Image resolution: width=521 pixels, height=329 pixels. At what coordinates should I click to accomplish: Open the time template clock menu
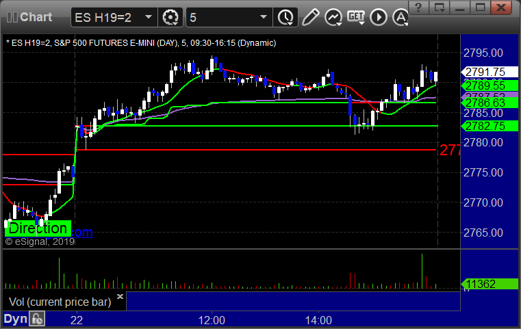(285, 17)
